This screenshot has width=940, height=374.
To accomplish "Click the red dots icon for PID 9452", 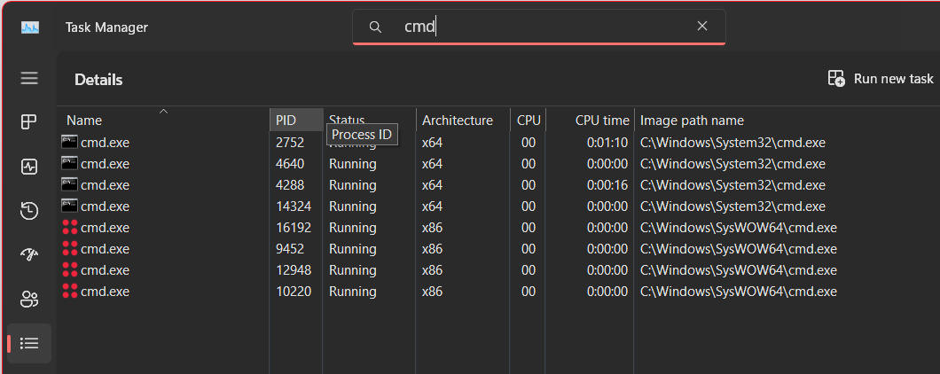I will click(70, 249).
